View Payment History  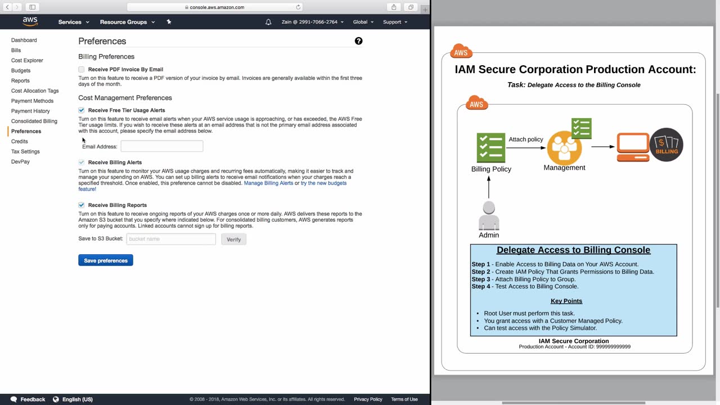(x=30, y=111)
